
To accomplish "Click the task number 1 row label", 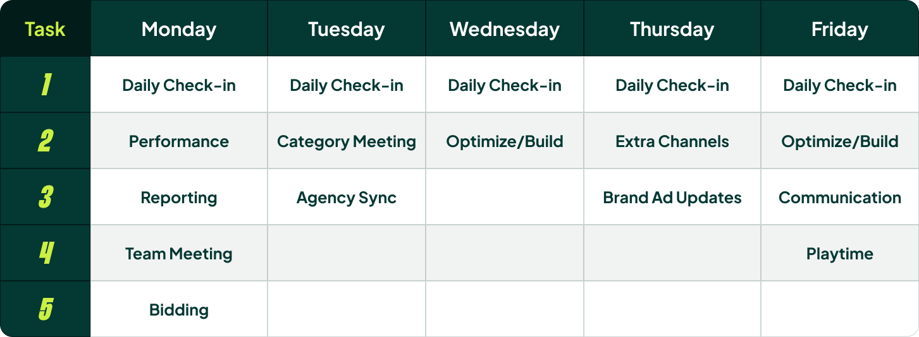I will (45, 85).
